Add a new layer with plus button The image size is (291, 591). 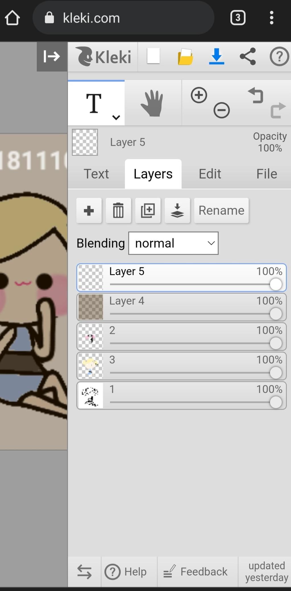tap(89, 211)
